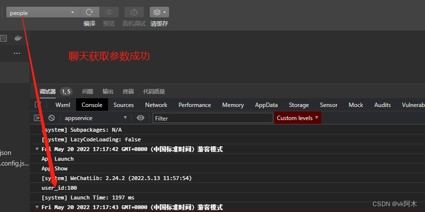Switch to the 终端 tab
425x212 pixels.
point(128,91)
